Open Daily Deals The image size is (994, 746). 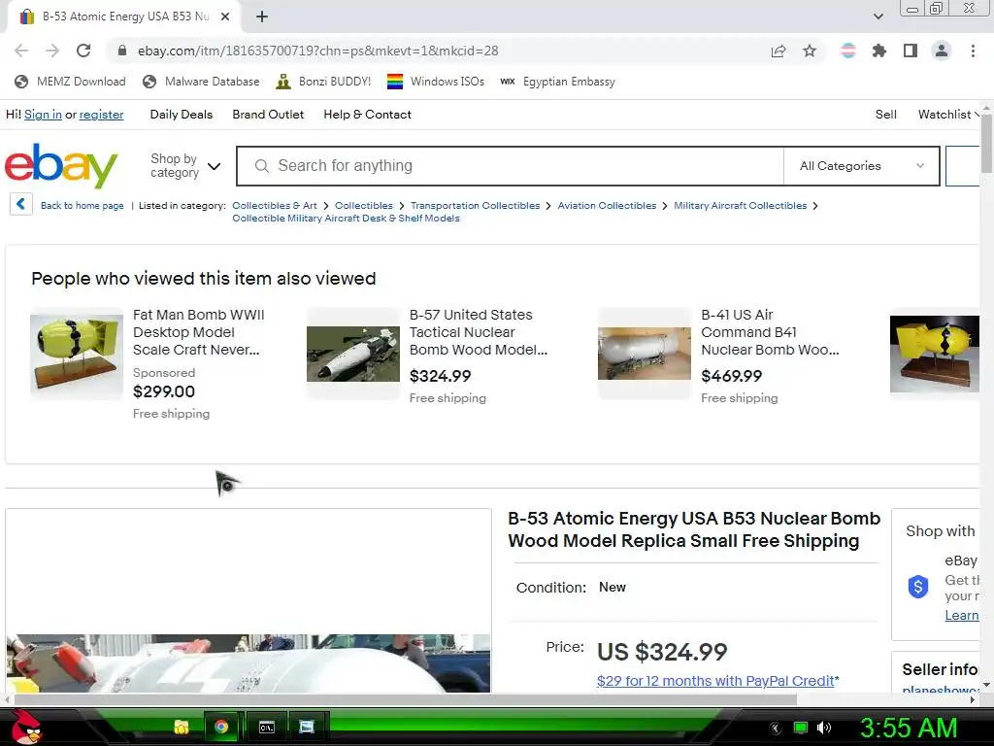click(x=182, y=115)
